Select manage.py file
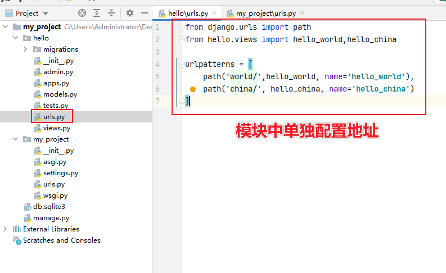The image size is (446, 273). click(x=51, y=218)
